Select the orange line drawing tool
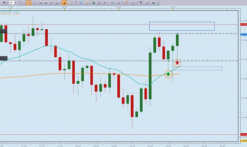 (x=126, y=2)
